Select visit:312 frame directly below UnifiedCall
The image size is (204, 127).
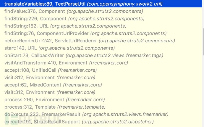[50, 78]
